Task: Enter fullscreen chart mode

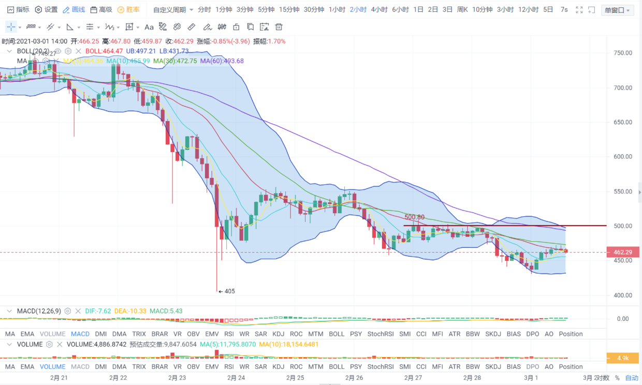Action: [x=579, y=10]
